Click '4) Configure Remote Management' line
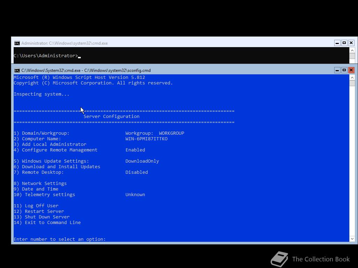Image resolution: width=358 pixels, height=268 pixels. pyautogui.click(x=56, y=150)
